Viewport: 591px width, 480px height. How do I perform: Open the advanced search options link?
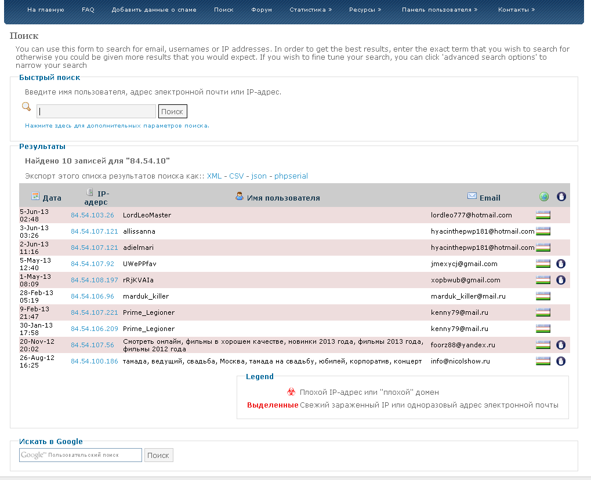pyautogui.click(x=117, y=126)
